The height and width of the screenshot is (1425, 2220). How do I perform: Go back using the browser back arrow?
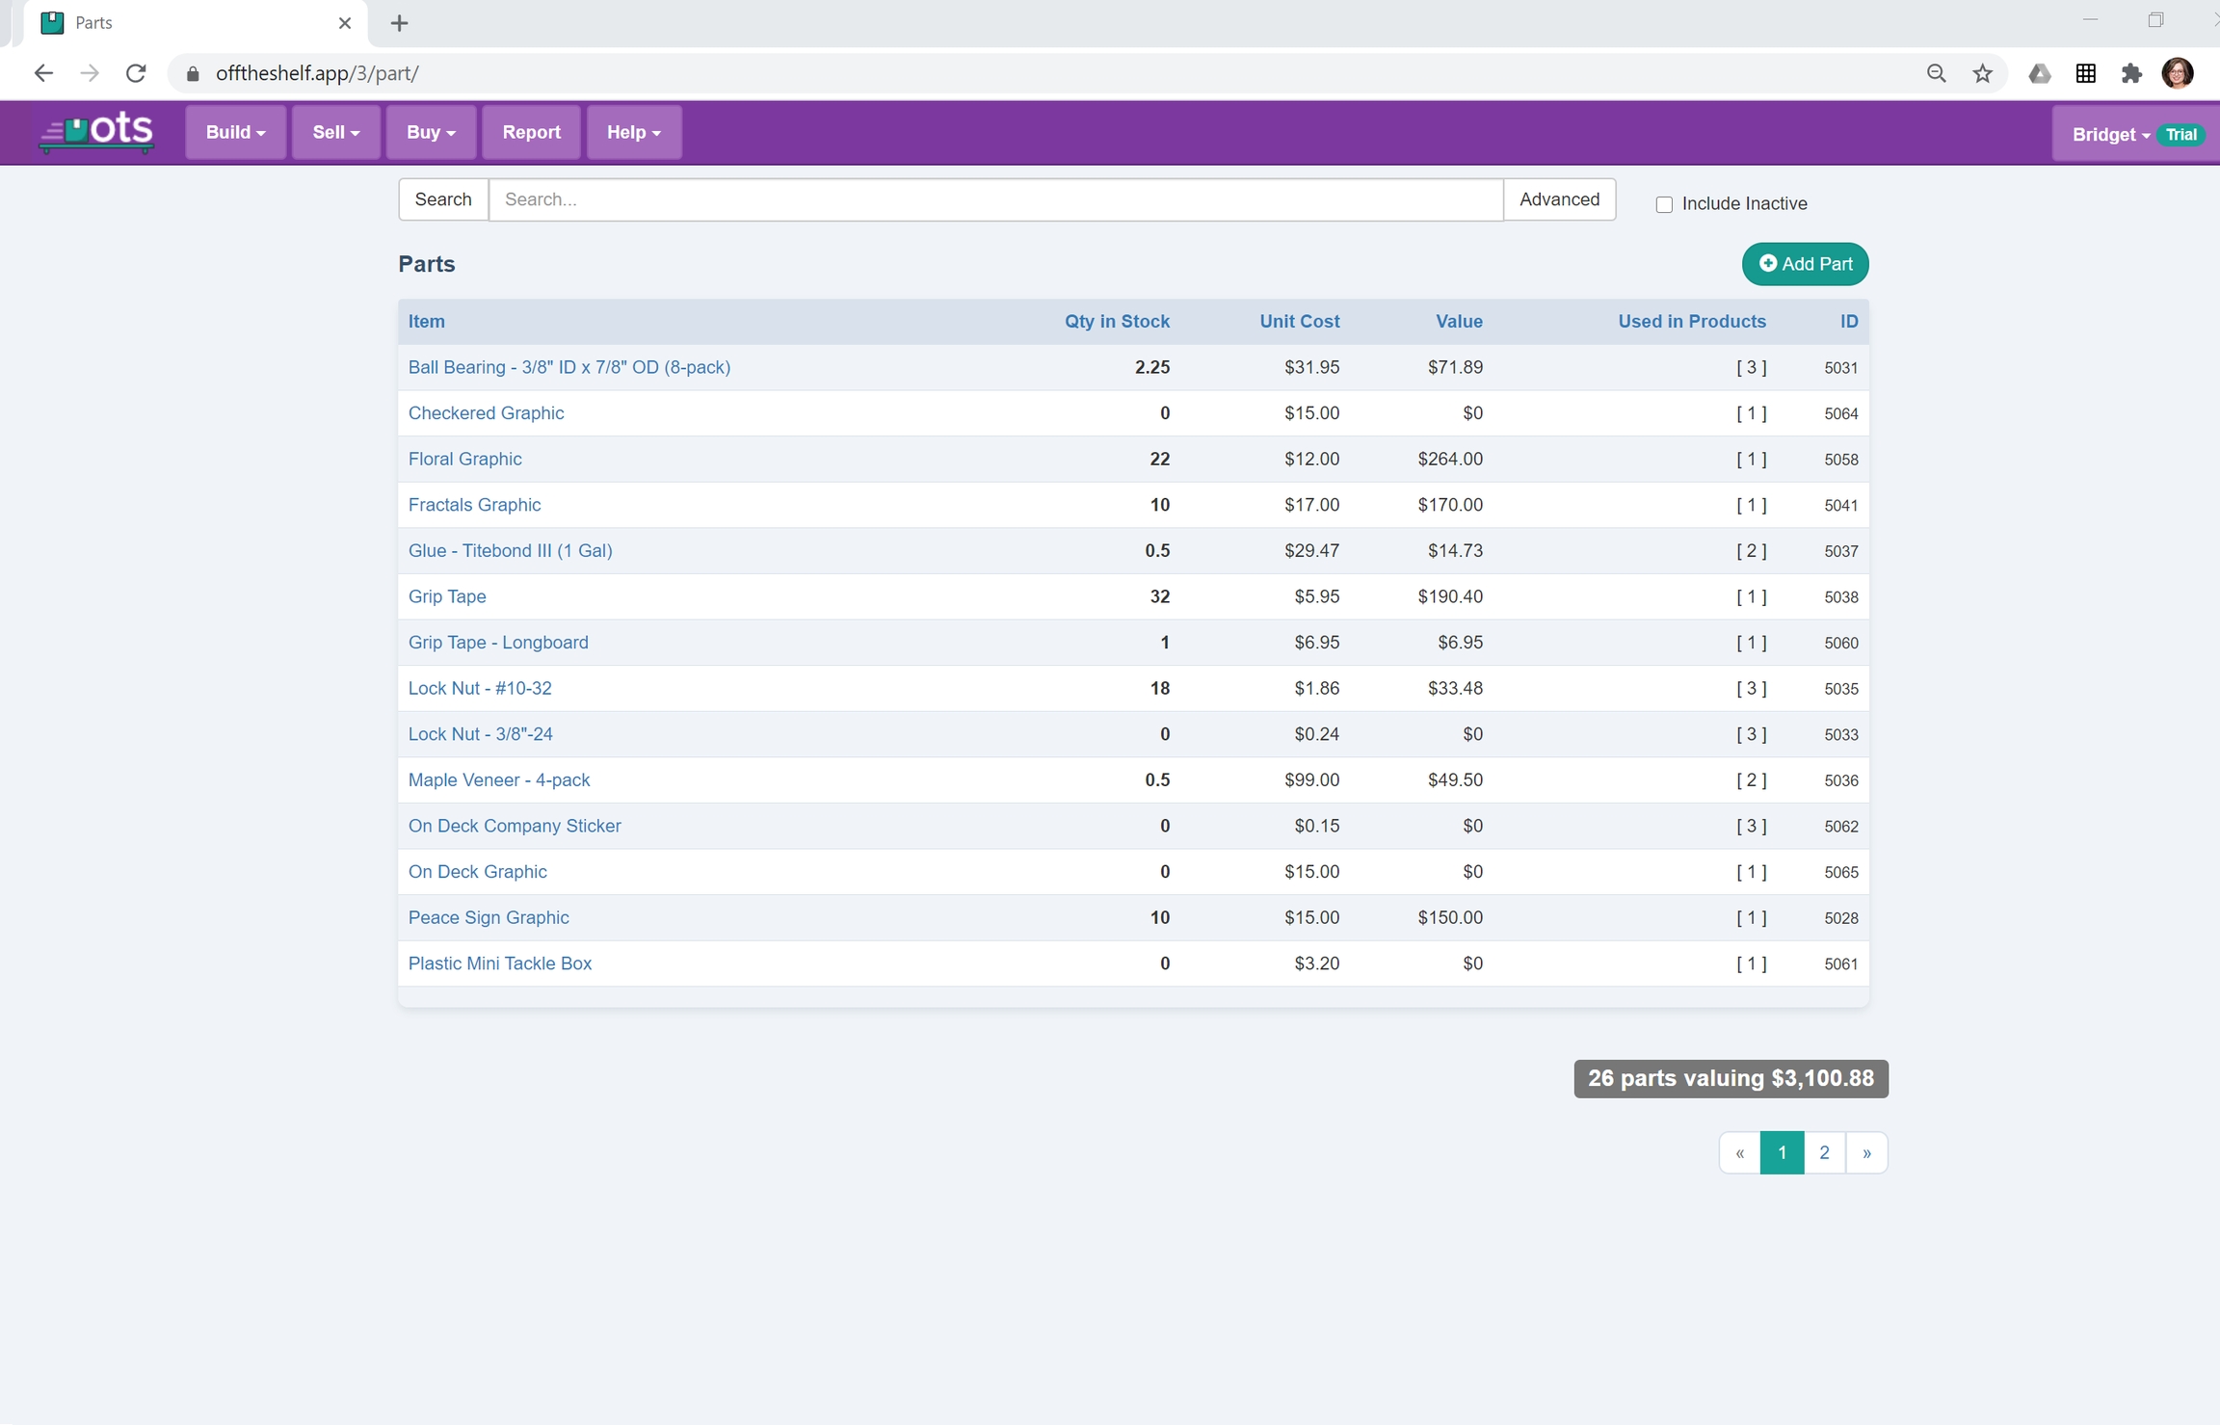(43, 73)
